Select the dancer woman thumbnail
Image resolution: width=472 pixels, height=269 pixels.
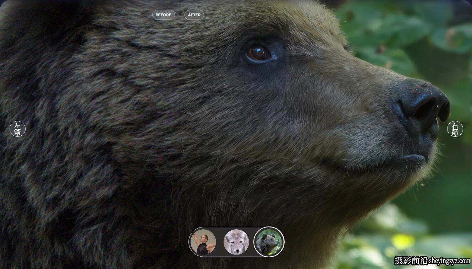(x=203, y=242)
